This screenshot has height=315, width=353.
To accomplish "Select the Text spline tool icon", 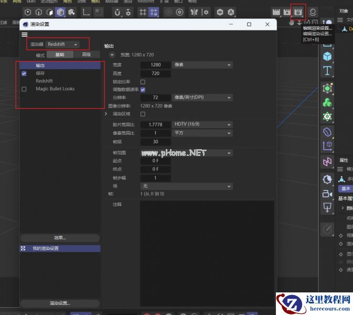I will (x=327, y=71).
